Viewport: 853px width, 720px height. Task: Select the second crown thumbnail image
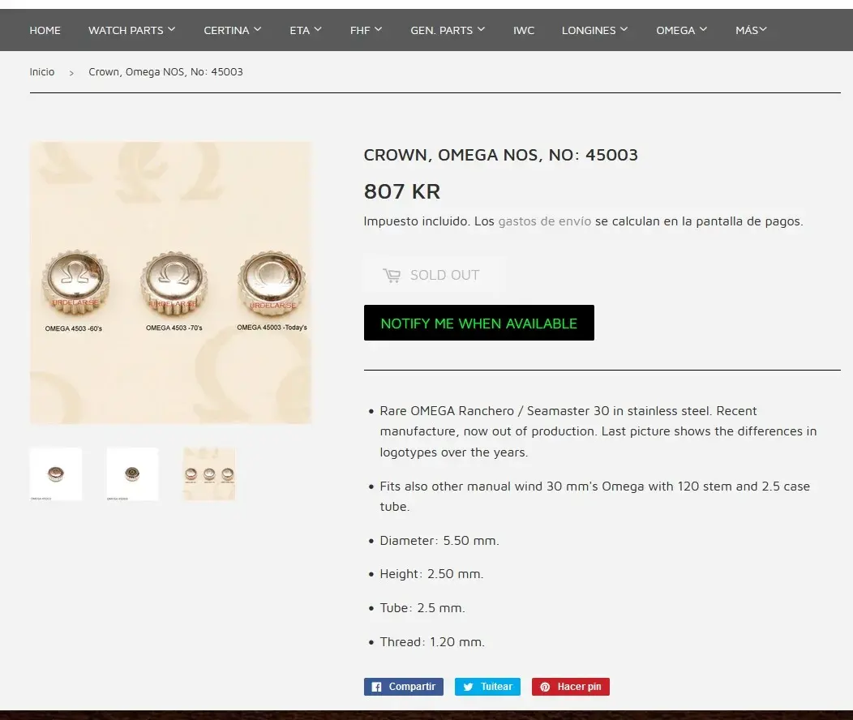[132, 474]
